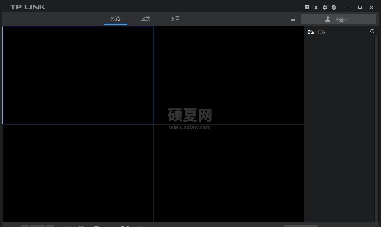Maximize the TP-LINK window

click(x=360, y=7)
